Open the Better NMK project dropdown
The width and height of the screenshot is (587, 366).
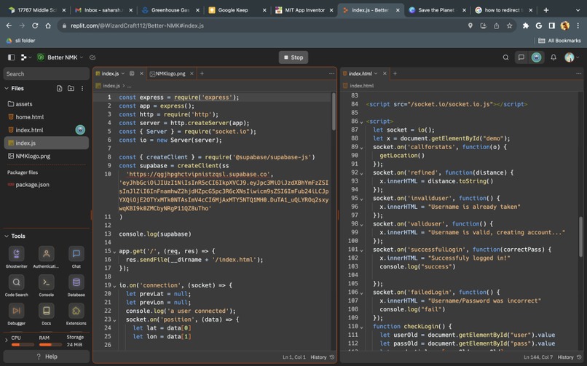click(61, 57)
